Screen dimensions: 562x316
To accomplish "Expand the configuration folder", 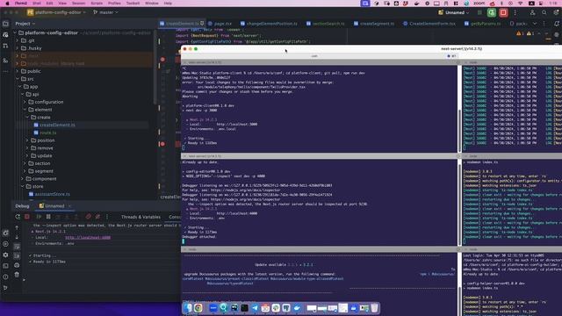I will pyautogui.click(x=25, y=102).
